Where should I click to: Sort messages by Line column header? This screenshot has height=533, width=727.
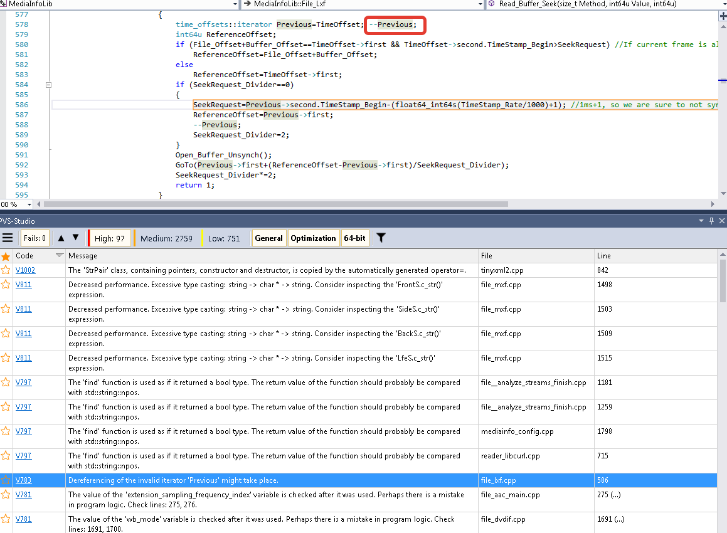655,256
